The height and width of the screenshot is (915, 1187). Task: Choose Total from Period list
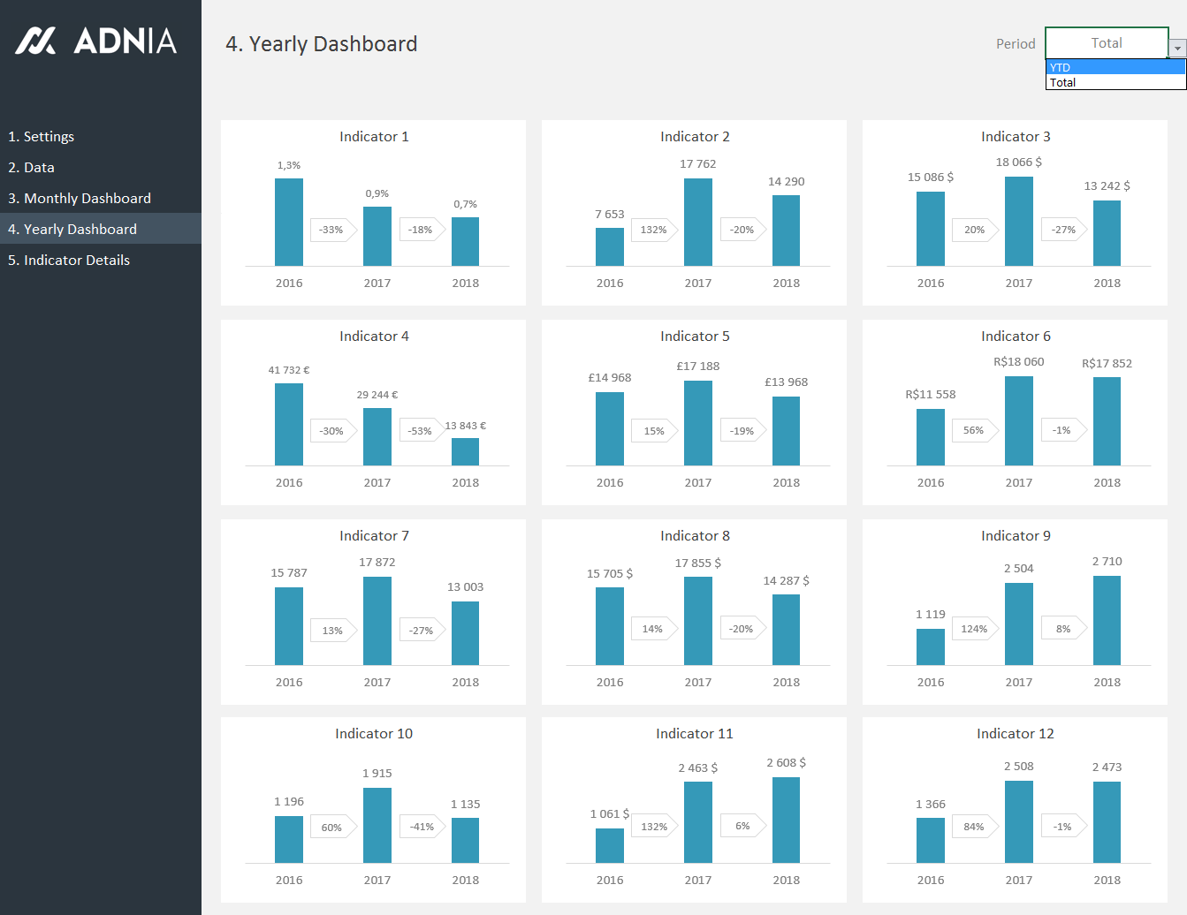pyautogui.click(x=1115, y=82)
